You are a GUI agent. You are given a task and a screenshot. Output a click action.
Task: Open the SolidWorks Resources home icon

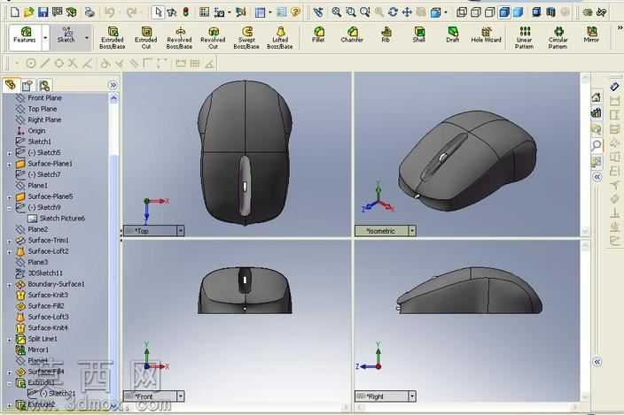point(597,97)
